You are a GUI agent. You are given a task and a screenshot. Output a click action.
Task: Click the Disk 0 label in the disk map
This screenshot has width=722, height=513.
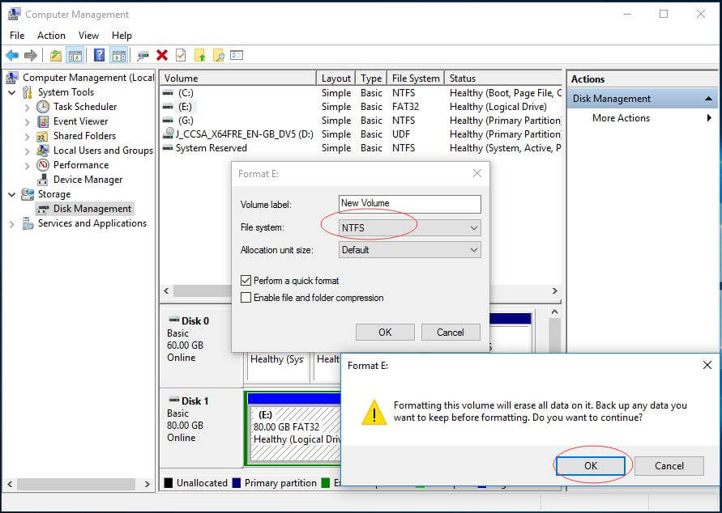point(194,321)
